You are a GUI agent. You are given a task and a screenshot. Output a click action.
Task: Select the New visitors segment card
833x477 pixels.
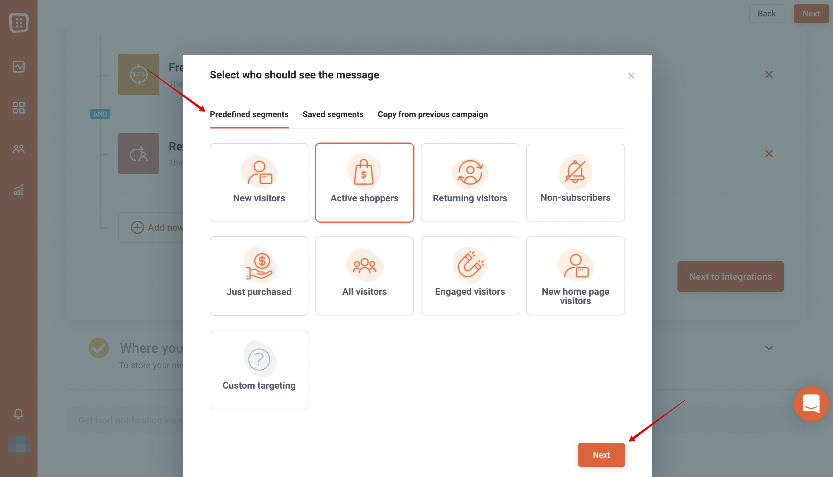pyautogui.click(x=259, y=183)
